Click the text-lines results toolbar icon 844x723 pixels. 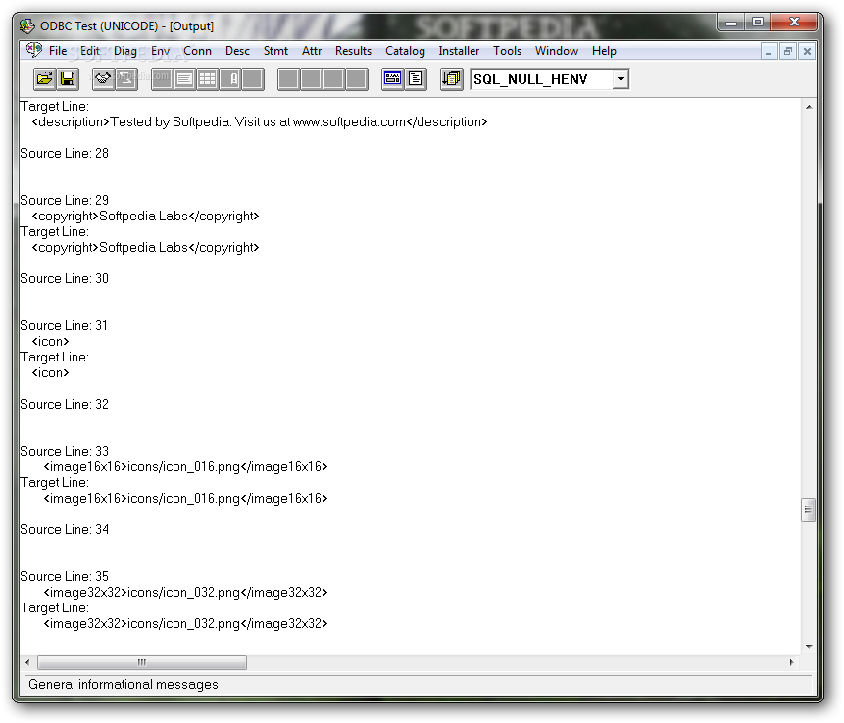[184, 79]
